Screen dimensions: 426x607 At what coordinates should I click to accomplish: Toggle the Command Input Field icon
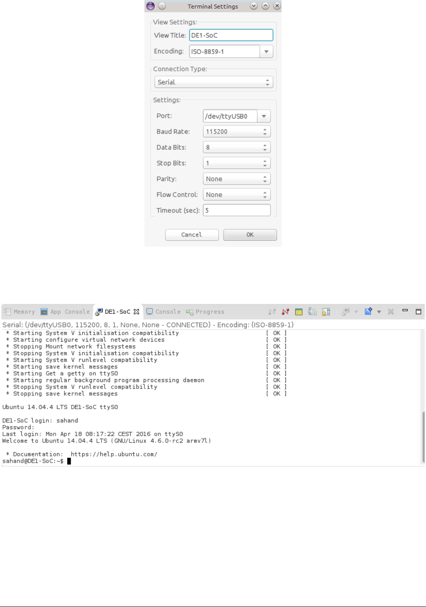click(x=312, y=312)
